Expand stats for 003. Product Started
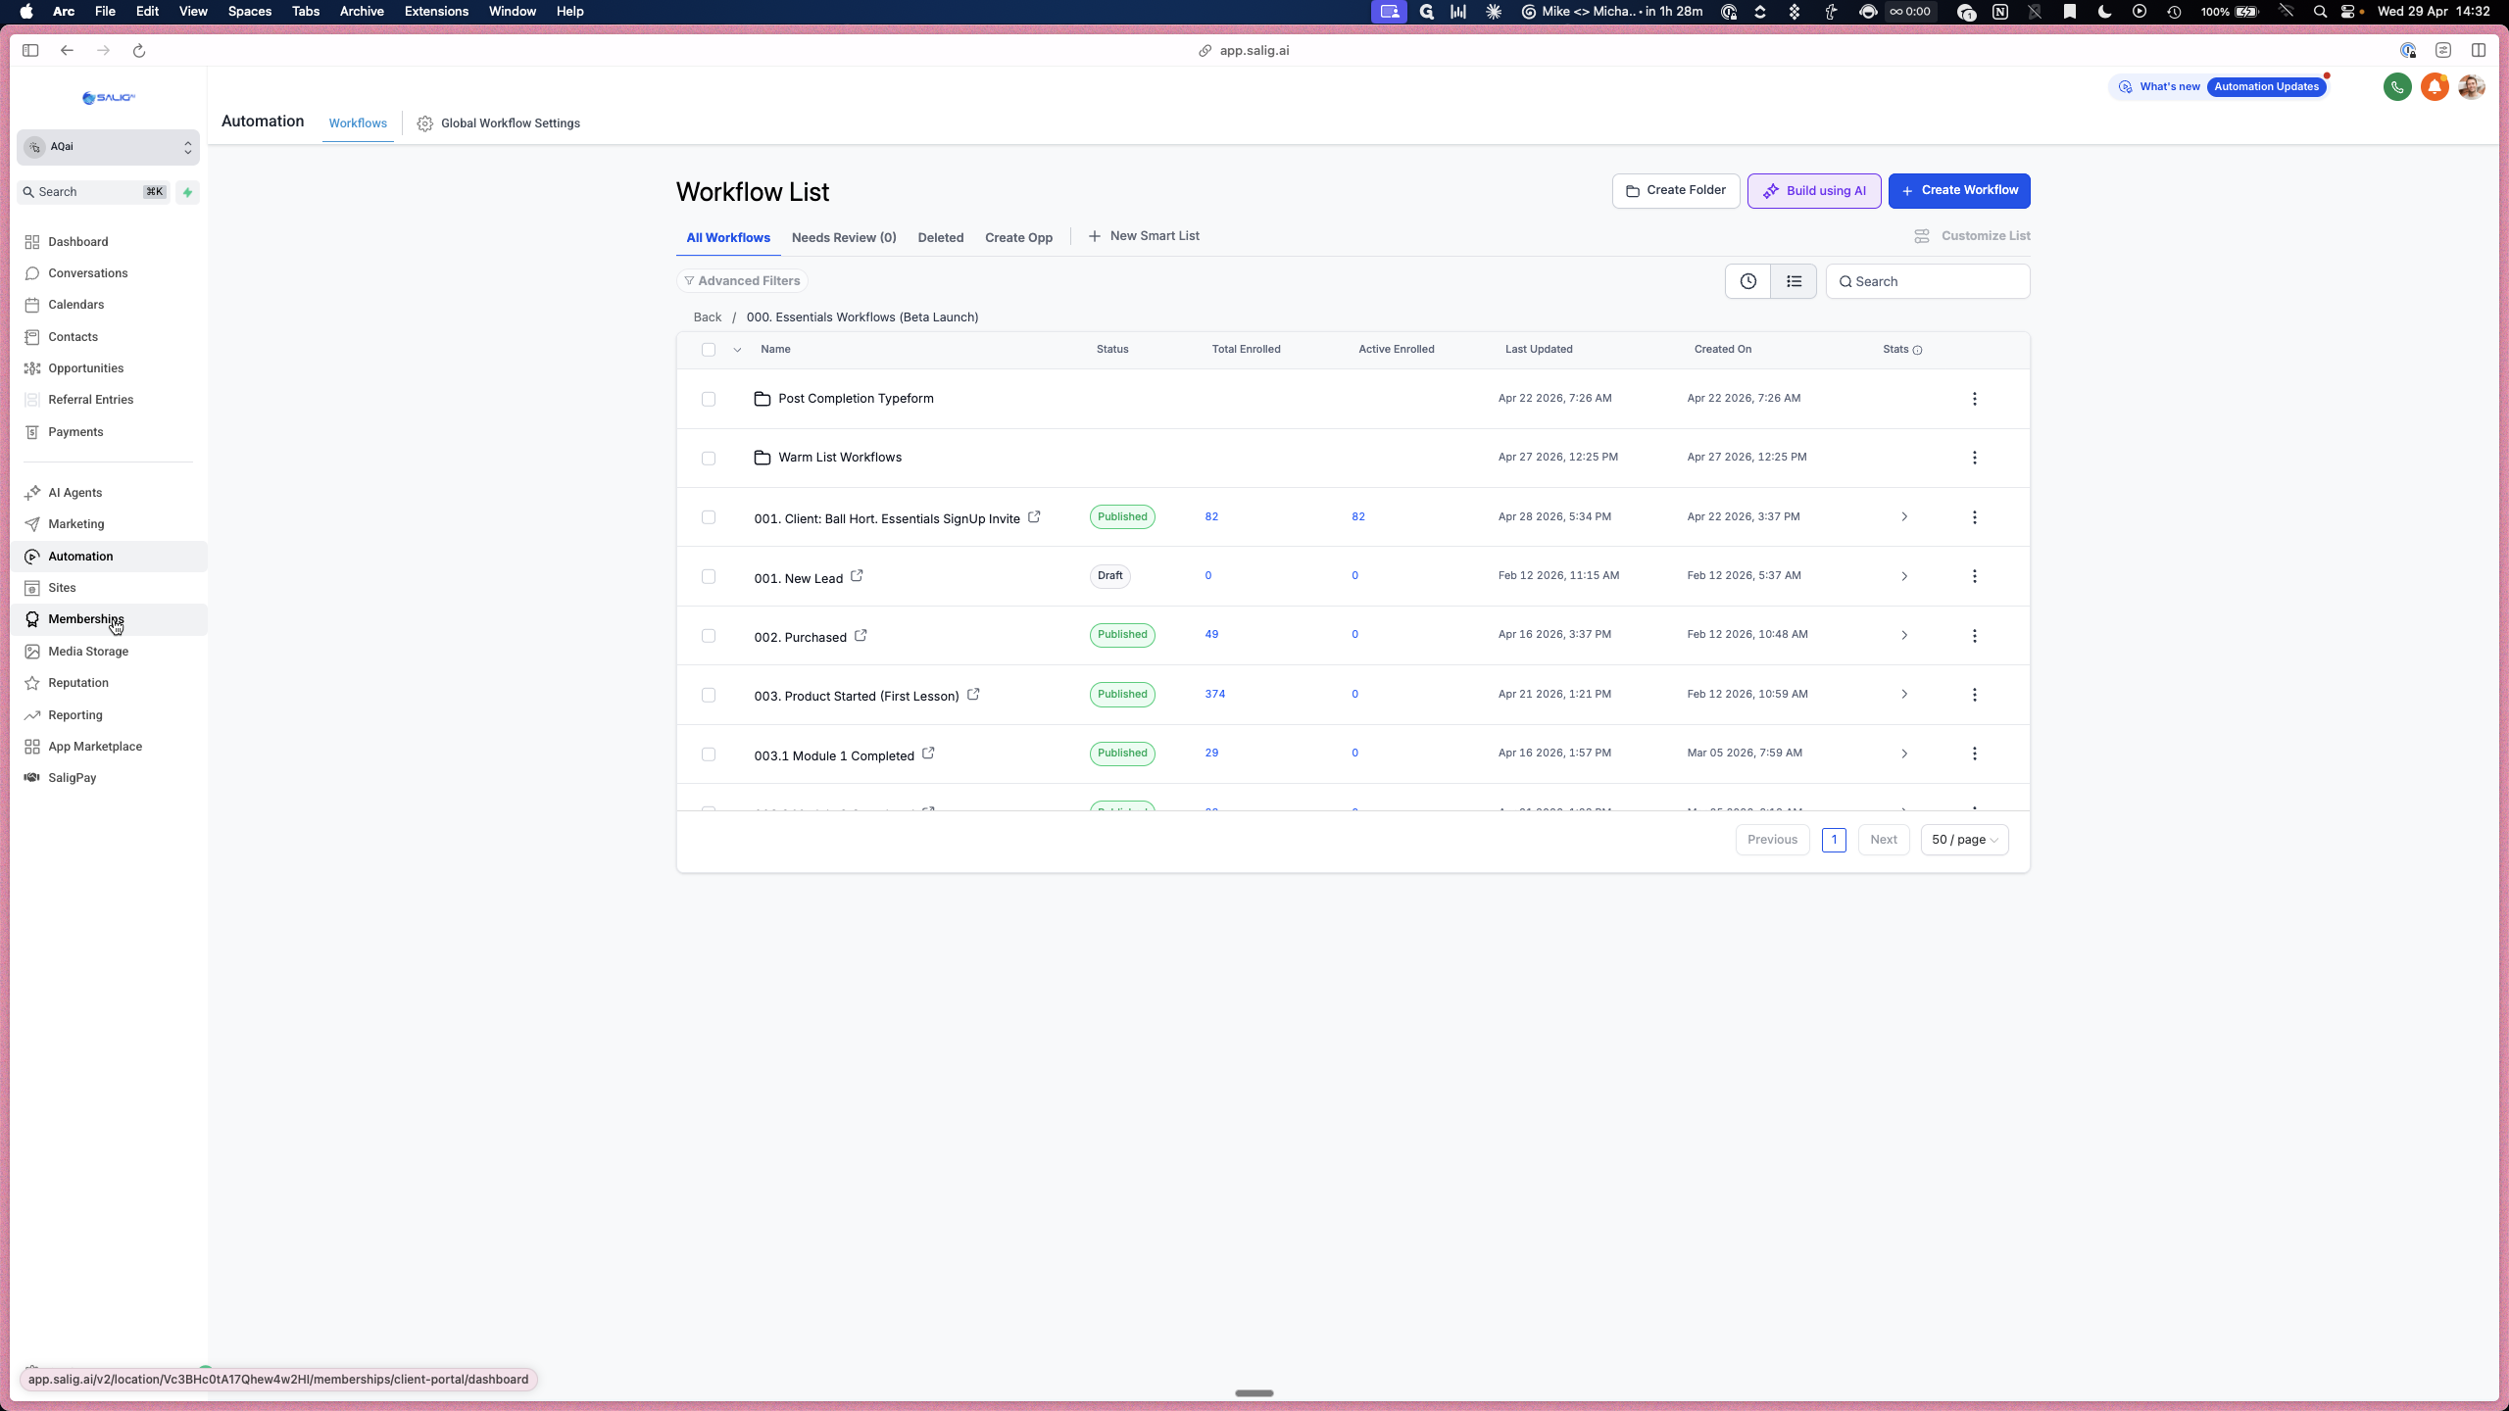The image size is (2509, 1411). click(1904, 695)
